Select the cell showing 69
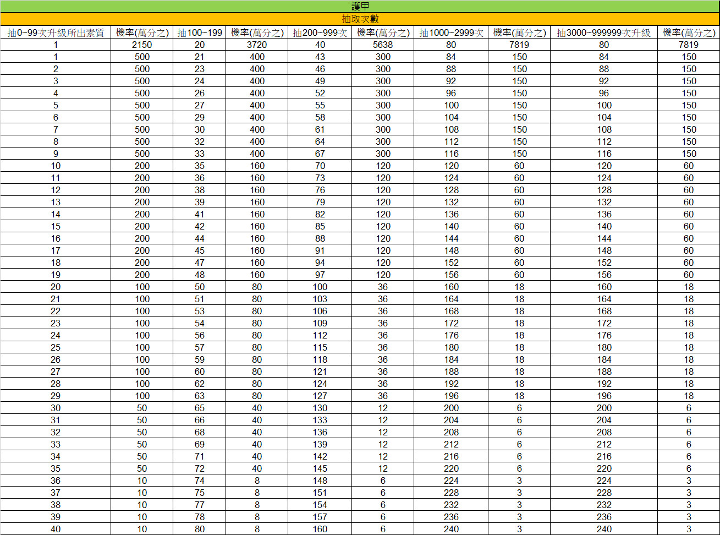This screenshot has height=535, width=720. pyautogui.click(x=200, y=444)
